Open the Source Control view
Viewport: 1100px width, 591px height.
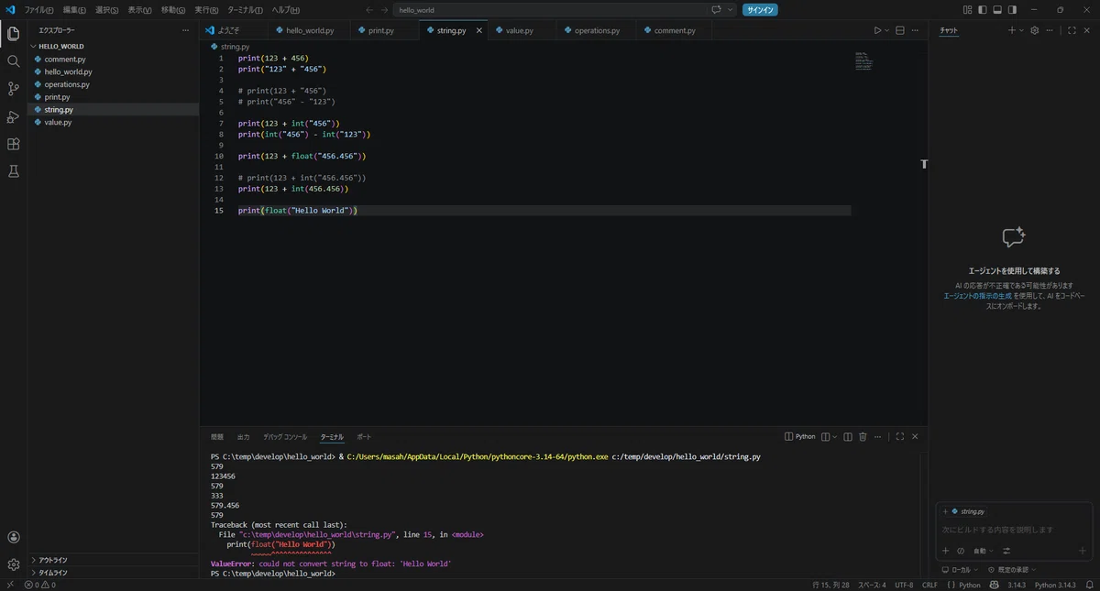[13, 89]
